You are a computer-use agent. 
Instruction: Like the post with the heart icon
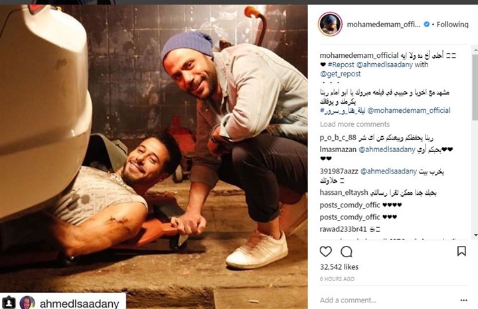(x=325, y=251)
